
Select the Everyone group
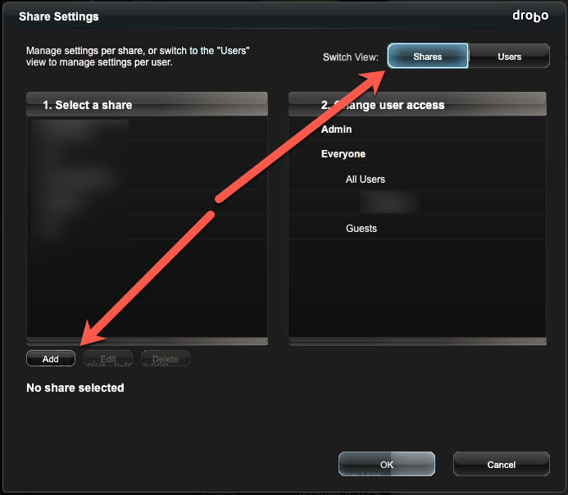[417, 154]
